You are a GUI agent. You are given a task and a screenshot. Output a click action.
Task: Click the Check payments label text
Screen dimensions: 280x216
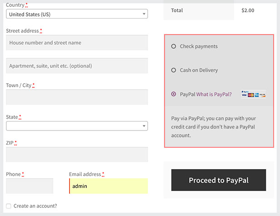tap(199, 46)
